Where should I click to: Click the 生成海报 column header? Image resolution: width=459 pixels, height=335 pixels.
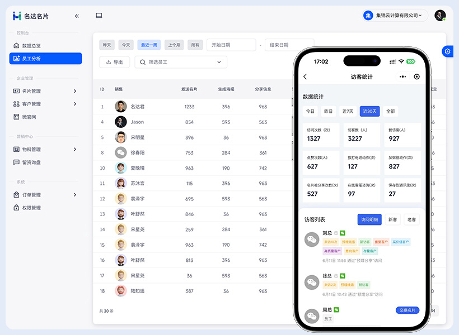click(226, 89)
